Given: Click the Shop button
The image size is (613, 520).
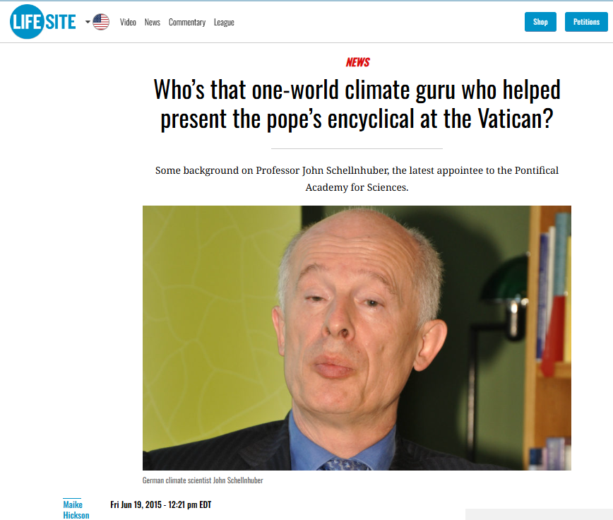Looking at the screenshot, I should tap(540, 22).
